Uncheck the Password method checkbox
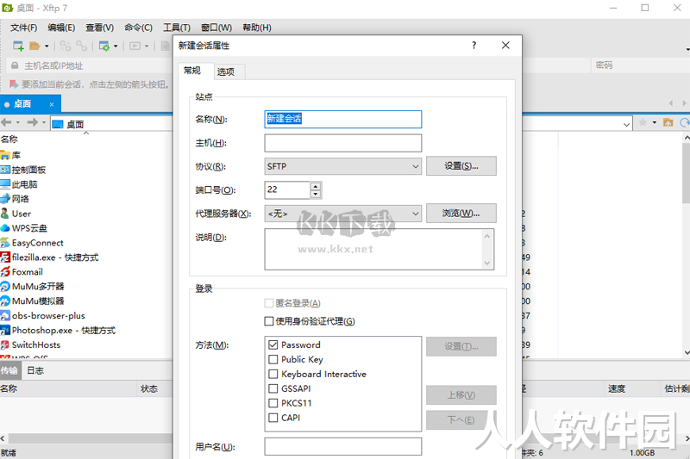Screen dimensions: 690x459 click(273, 344)
